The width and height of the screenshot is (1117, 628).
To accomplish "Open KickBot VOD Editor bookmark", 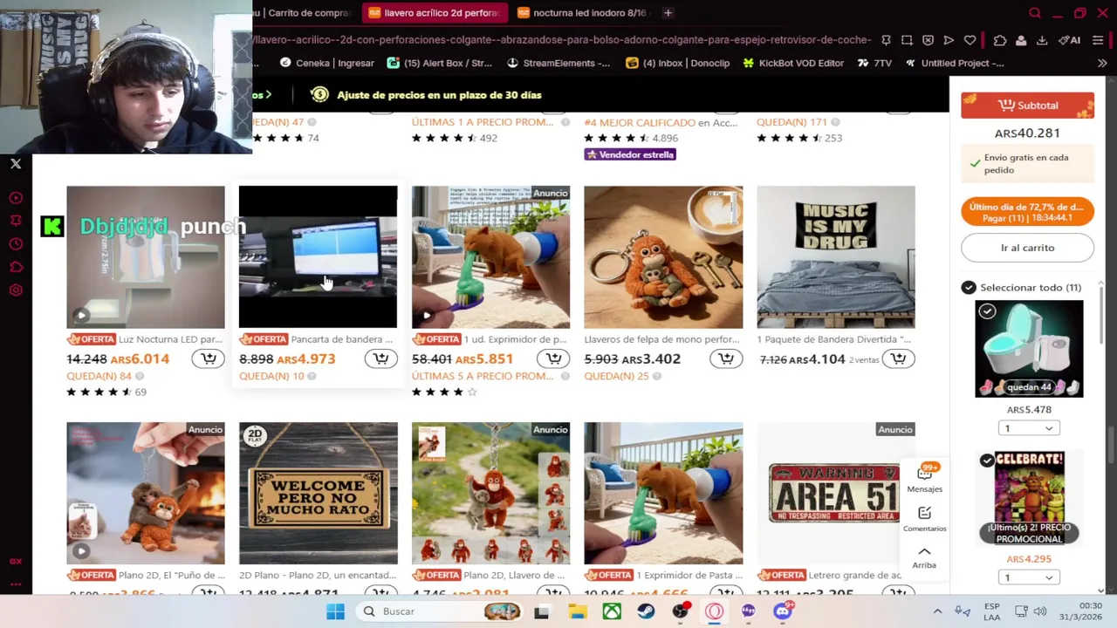I will click(x=793, y=63).
